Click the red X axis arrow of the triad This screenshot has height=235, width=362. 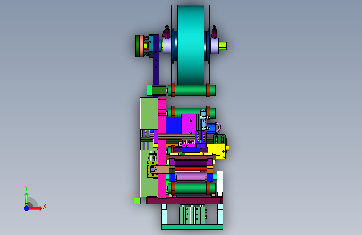pyautogui.click(x=35, y=208)
